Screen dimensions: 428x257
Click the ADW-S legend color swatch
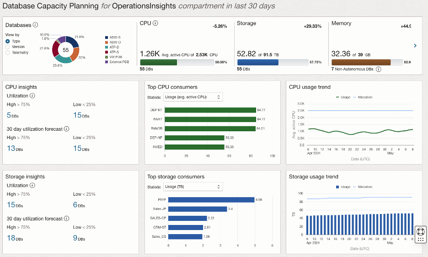(107, 37)
